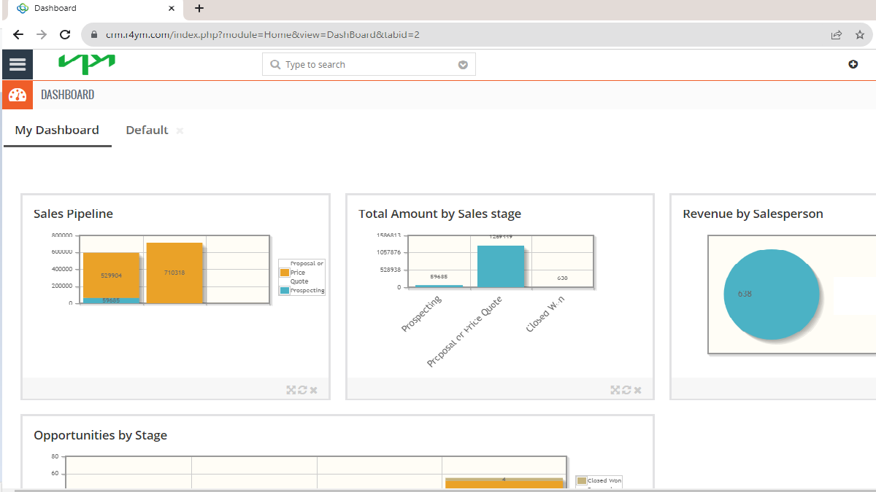Click the green company logo

(x=87, y=64)
